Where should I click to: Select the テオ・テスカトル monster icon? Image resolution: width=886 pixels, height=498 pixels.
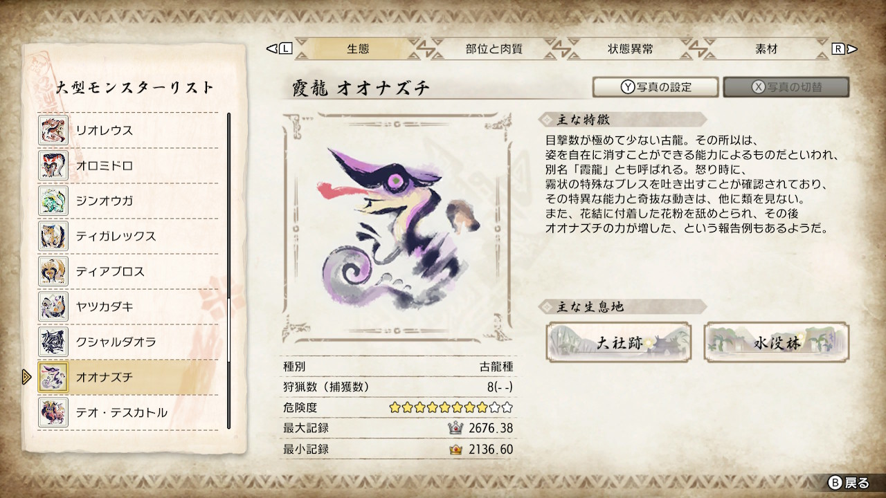pos(53,412)
